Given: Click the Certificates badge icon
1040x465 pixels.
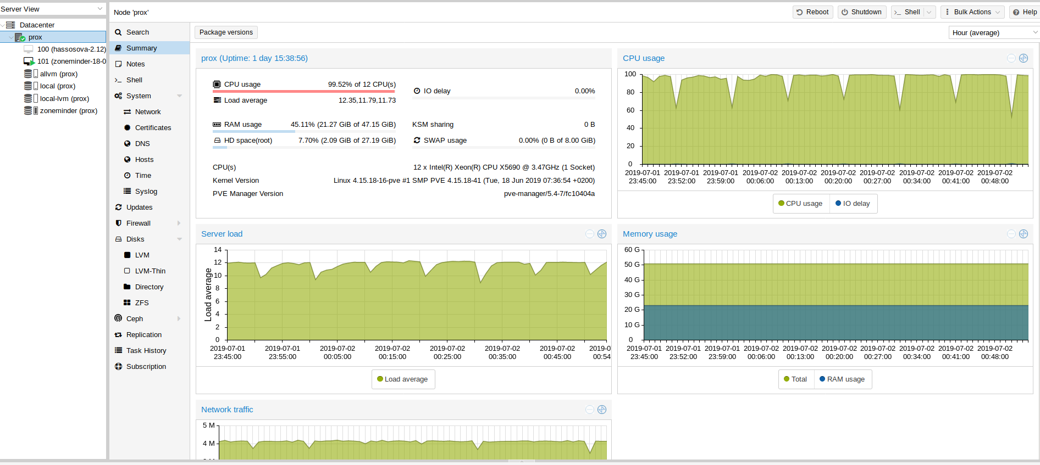Looking at the screenshot, I should [127, 128].
